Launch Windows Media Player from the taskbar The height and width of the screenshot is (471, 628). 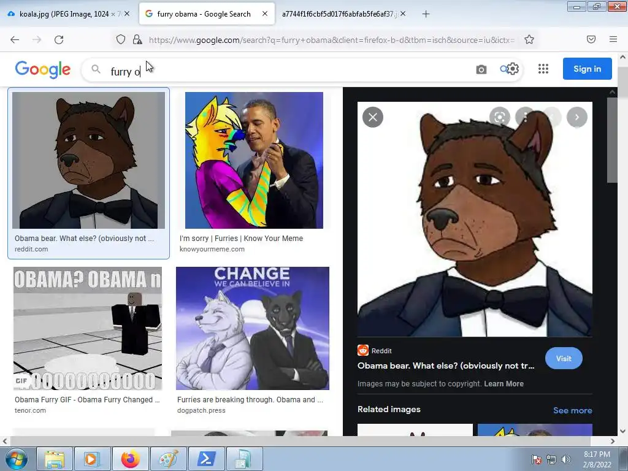coord(91,459)
